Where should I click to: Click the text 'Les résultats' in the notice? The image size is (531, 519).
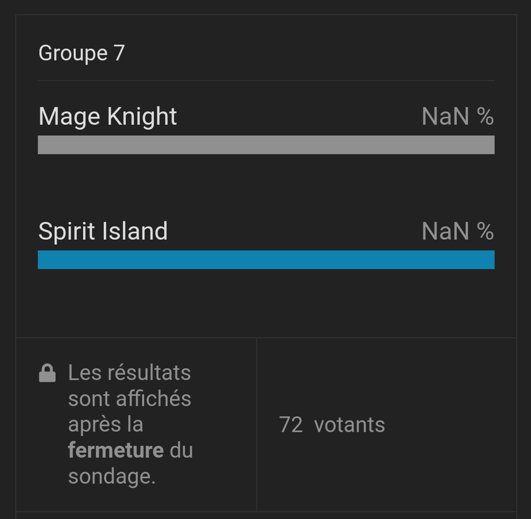(x=129, y=373)
